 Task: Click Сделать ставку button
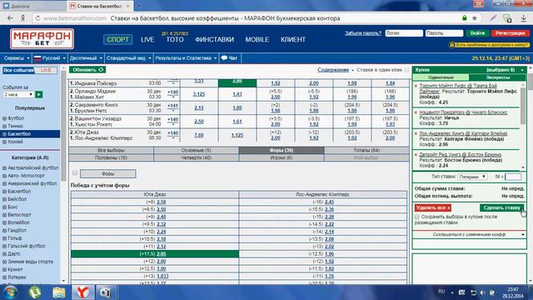point(501,207)
